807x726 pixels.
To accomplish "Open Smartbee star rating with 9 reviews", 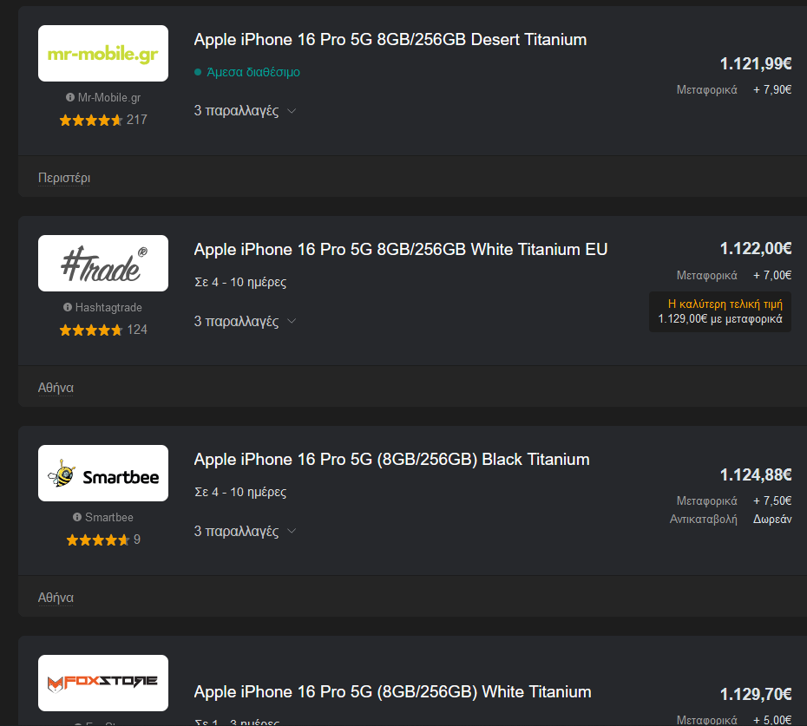I will click(103, 540).
